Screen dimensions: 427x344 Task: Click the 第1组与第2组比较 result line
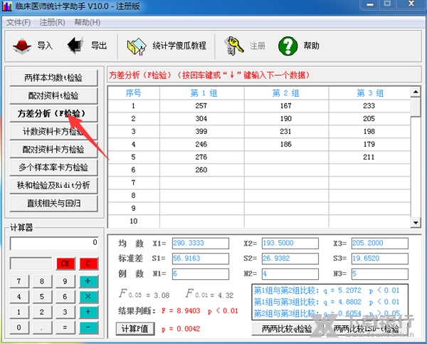coord(327,291)
